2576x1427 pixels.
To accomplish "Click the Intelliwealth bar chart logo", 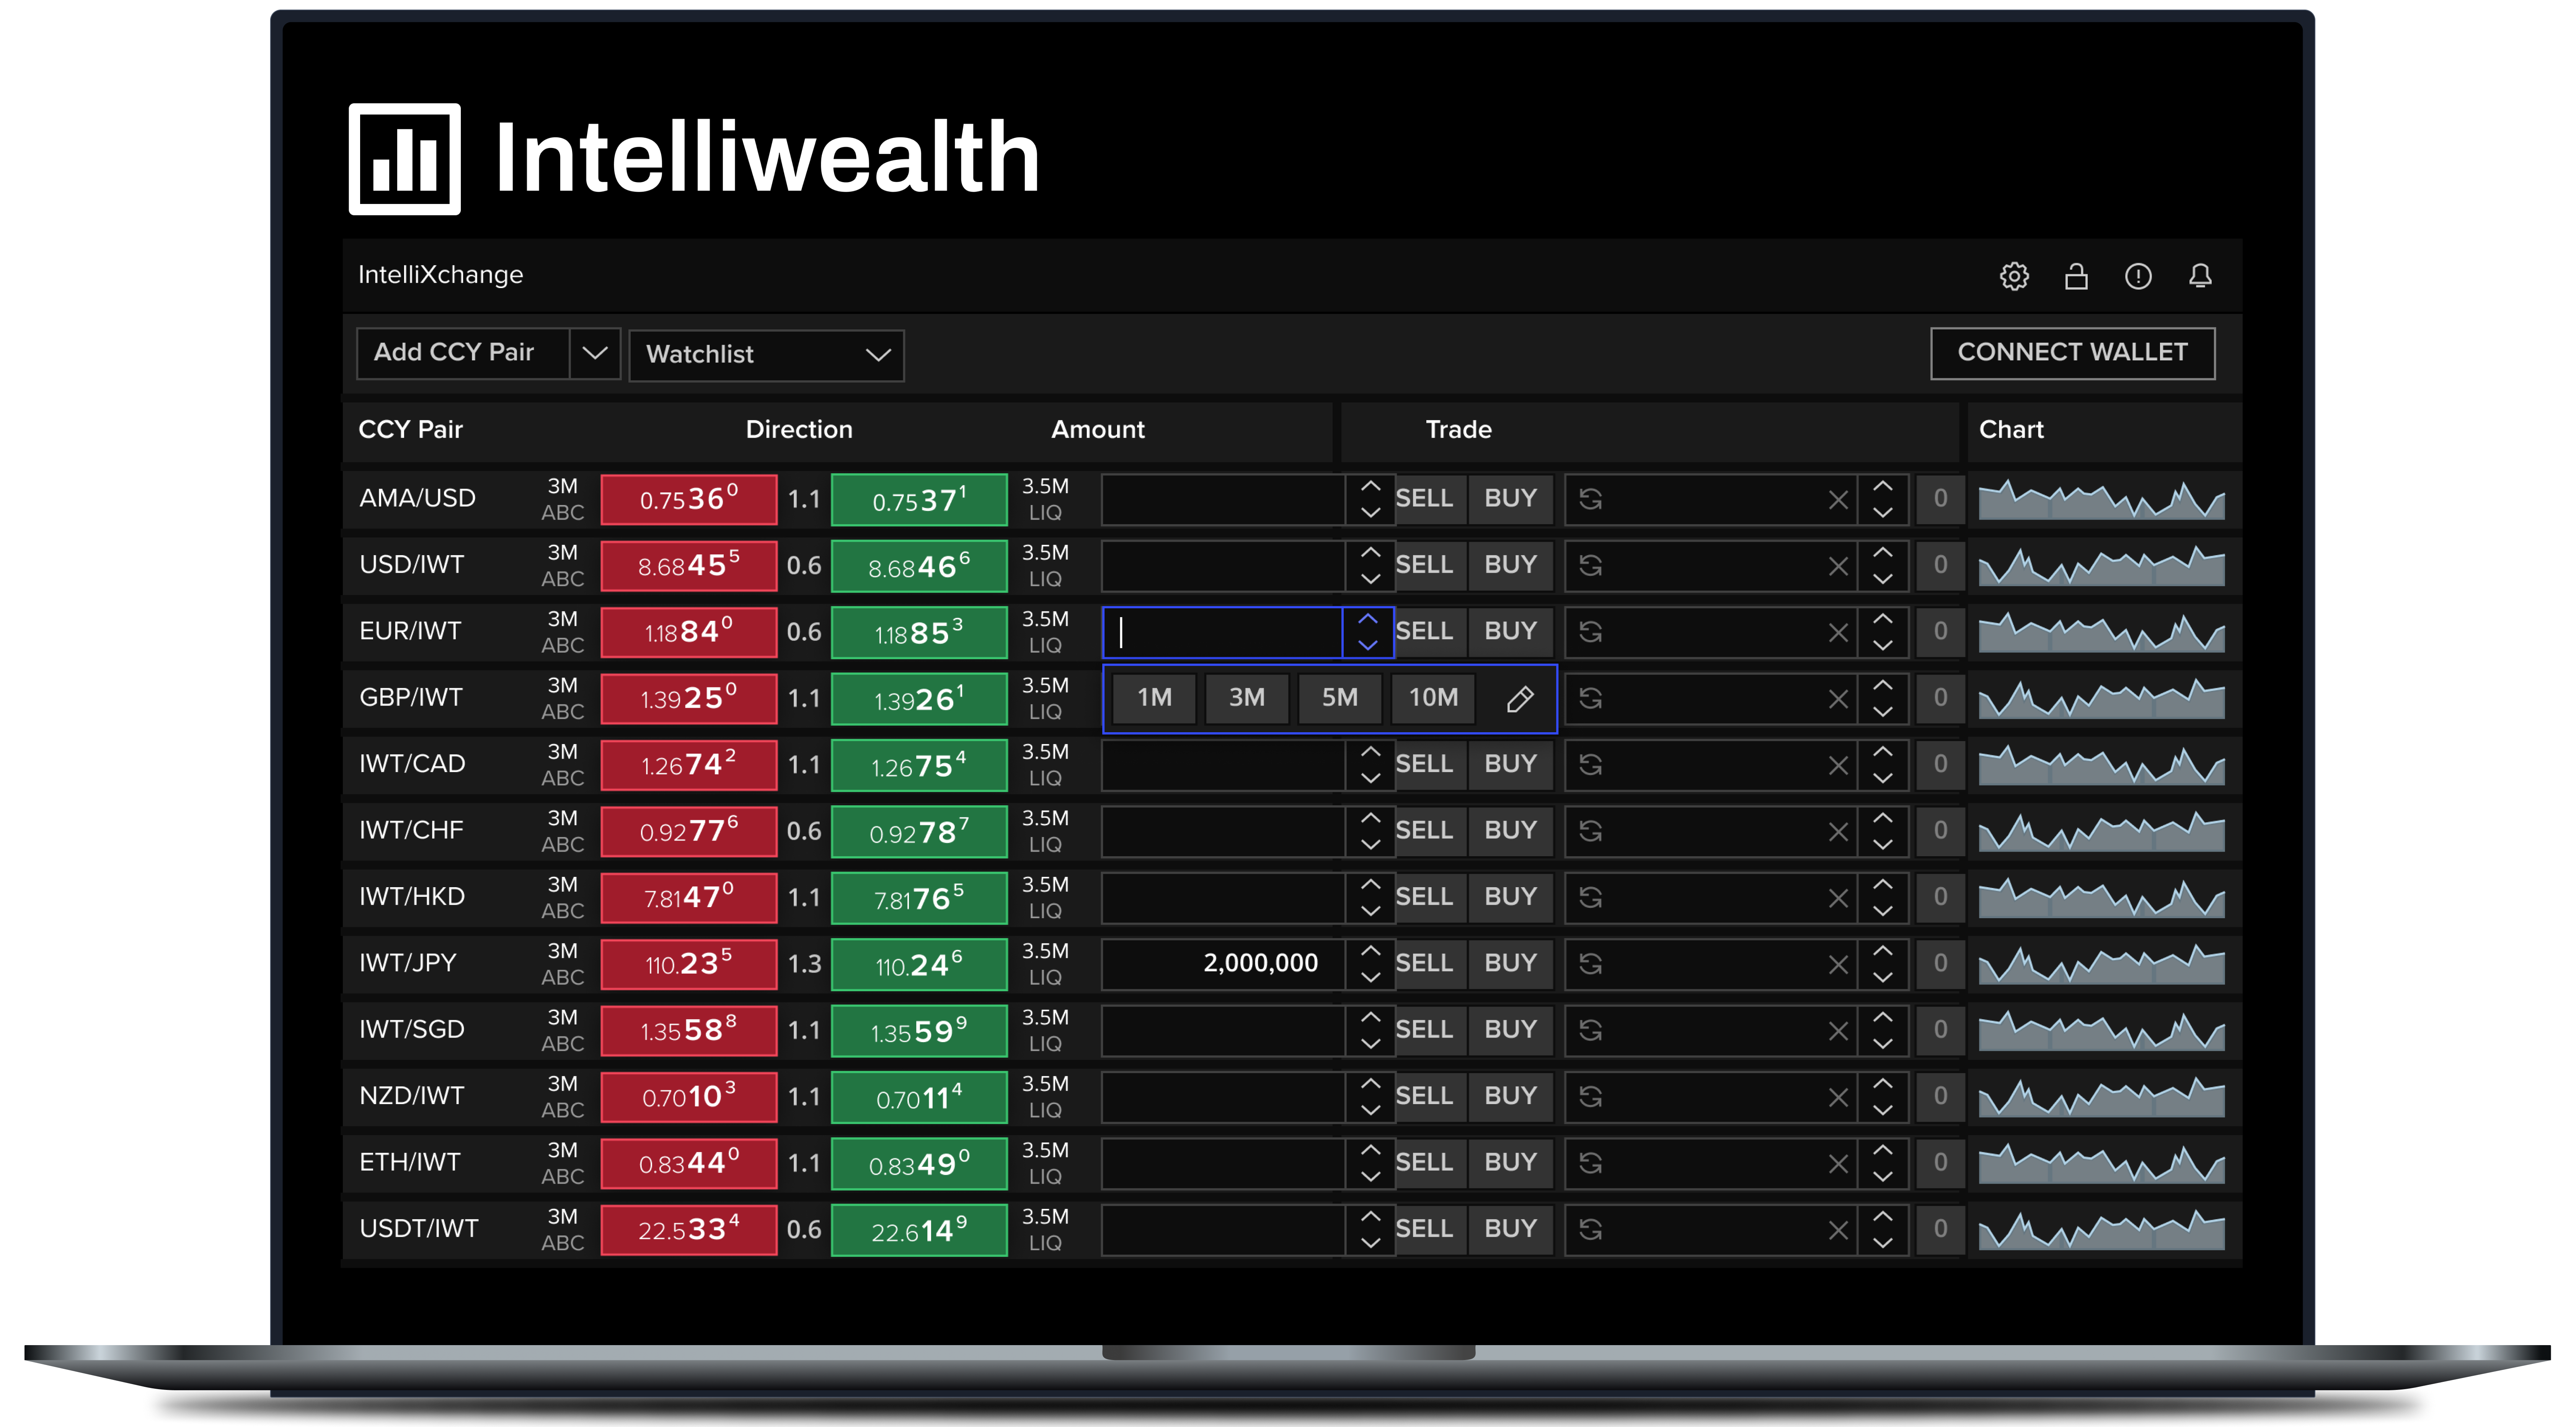I will (404, 159).
